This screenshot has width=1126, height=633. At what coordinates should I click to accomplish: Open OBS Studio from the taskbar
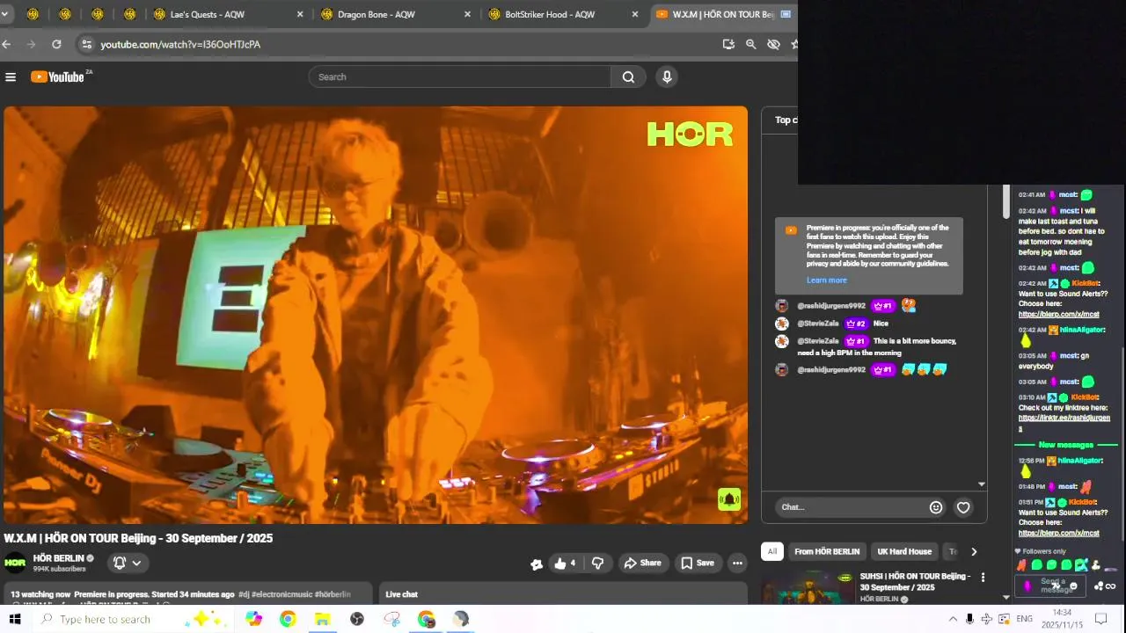(x=357, y=619)
